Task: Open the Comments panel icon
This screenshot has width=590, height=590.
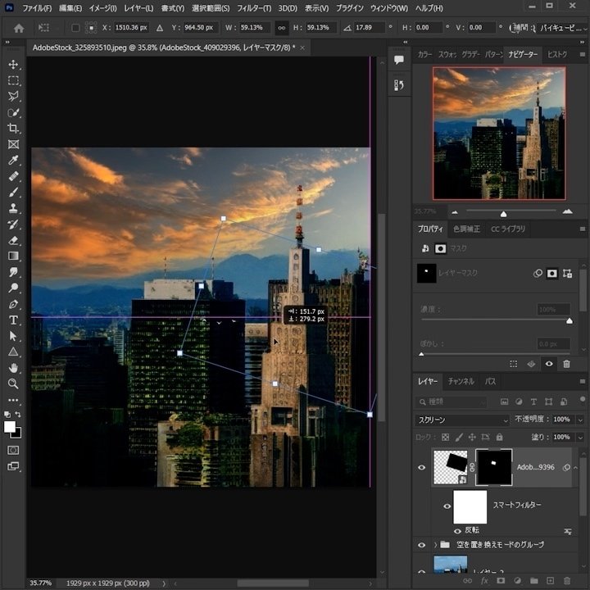Action: click(399, 60)
